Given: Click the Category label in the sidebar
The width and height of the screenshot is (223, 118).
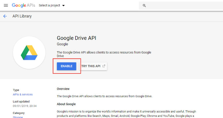Looking at the screenshot, I should (x=19, y=113).
